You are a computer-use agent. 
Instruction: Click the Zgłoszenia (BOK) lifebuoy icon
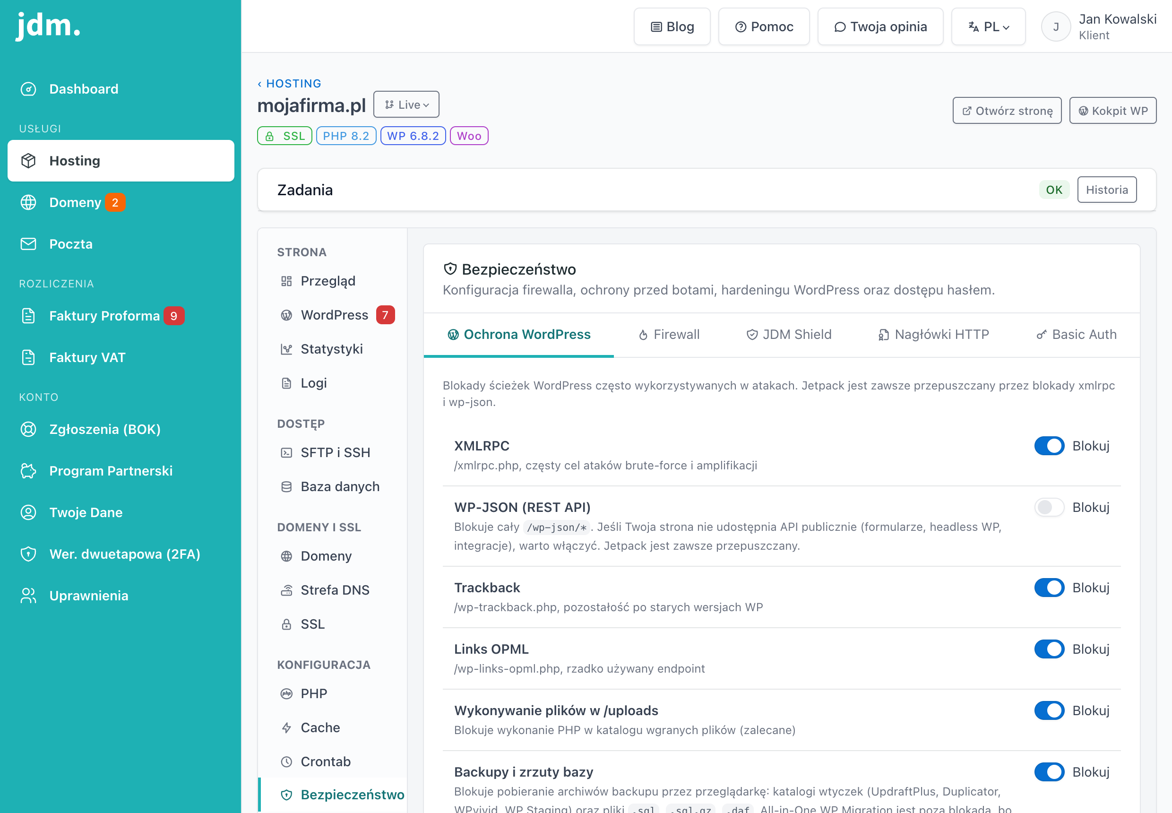tap(28, 429)
